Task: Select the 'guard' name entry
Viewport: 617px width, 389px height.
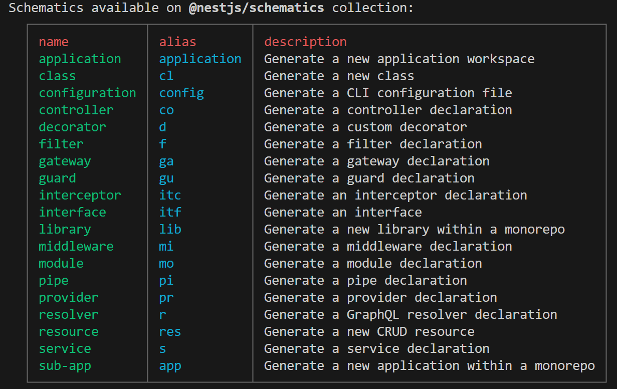Action: [x=58, y=178]
